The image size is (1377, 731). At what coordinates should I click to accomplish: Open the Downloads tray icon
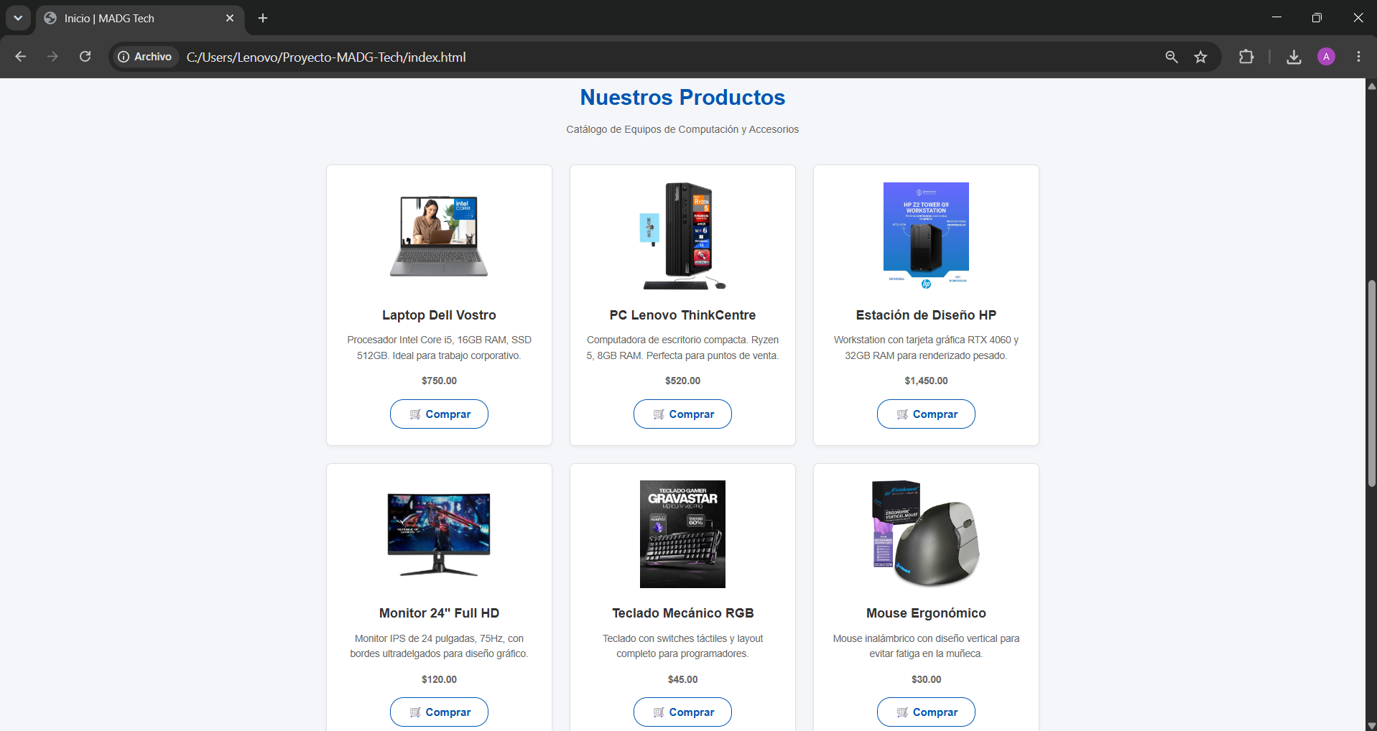(x=1294, y=57)
